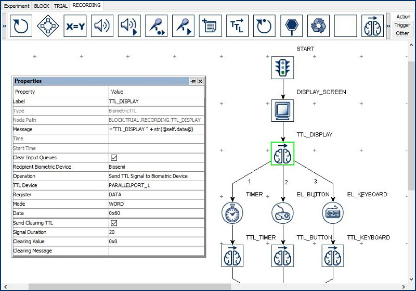
Task: Select the DISPLAY_SCREEN monitor node
Action: pos(282,110)
